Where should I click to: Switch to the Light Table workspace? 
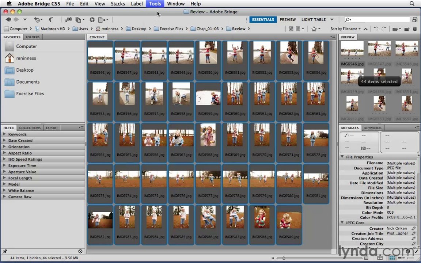click(x=313, y=20)
